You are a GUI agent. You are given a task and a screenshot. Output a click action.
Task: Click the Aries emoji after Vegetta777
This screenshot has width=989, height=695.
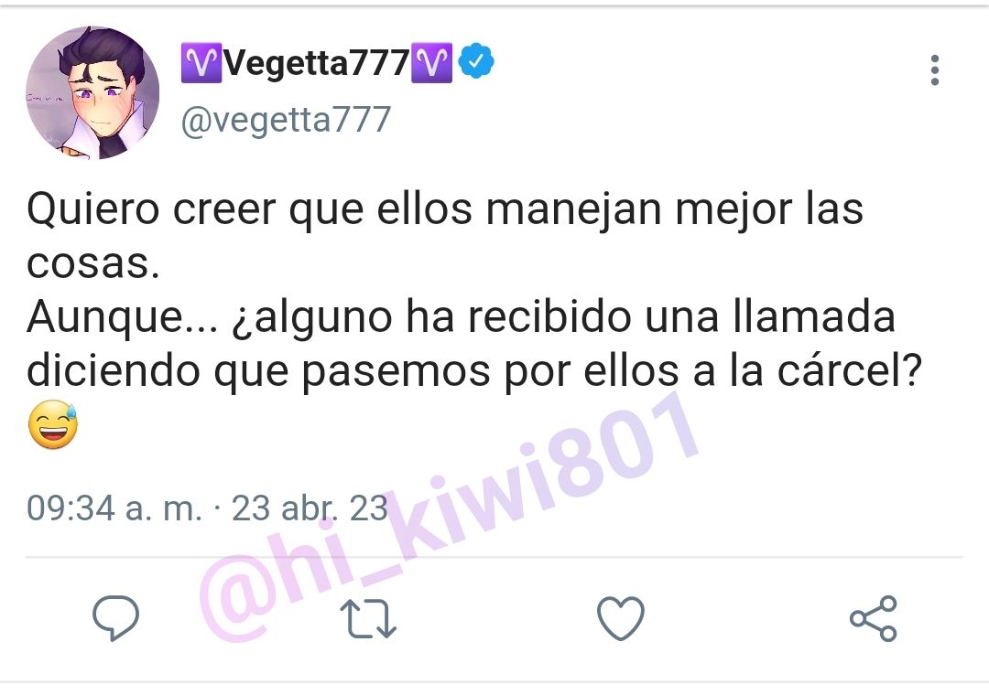431,63
